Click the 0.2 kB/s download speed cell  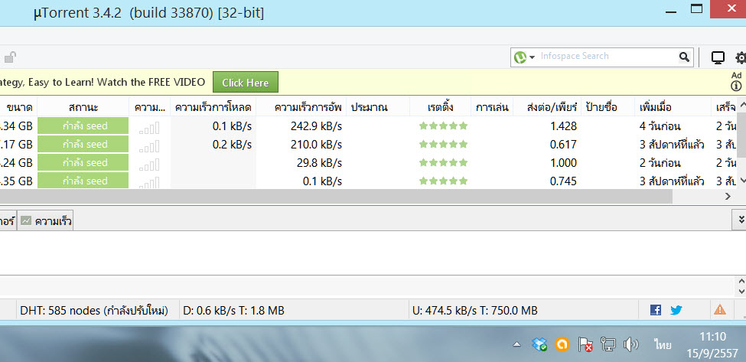click(x=232, y=144)
